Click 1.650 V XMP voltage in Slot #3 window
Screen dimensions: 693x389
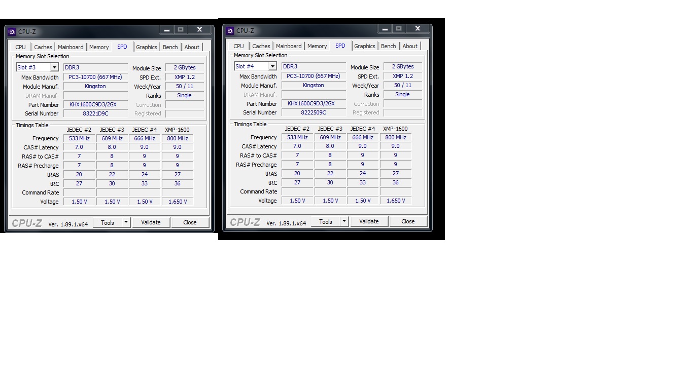(178, 202)
